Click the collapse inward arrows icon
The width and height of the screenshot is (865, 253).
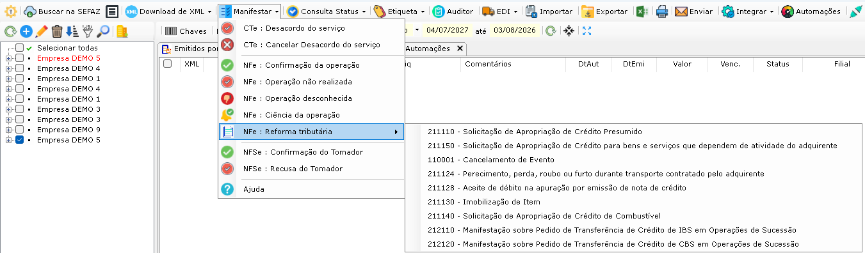pos(569,31)
